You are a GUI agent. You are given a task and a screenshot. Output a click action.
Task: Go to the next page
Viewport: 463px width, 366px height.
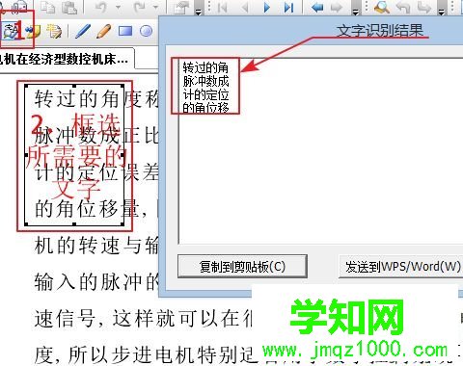point(267,7)
